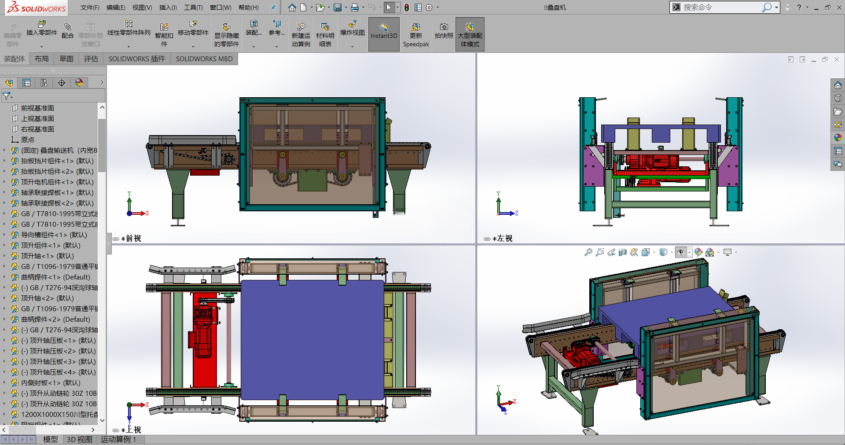845x445 pixels.
Task: Click the Zoom to Fit magnifier icon
Action: click(x=588, y=252)
